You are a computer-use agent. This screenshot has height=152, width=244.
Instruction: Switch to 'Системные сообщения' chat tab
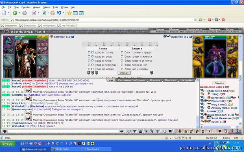(131, 80)
